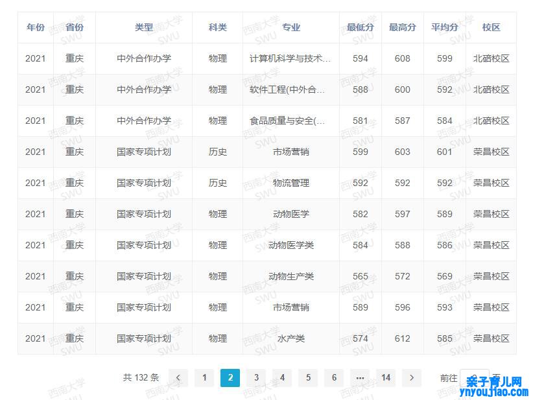
Task: Click the 动物医学 row's 荣昌校区 cell
Action: coord(491,214)
